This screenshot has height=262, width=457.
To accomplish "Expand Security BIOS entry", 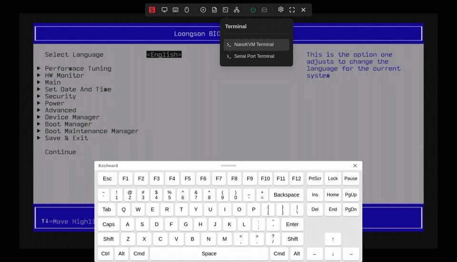I will [x=60, y=96].
